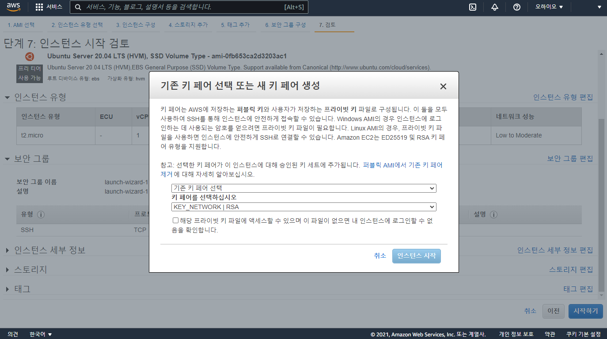Screen dimensions: 607x339
Task: Open the help question mark icon
Action: (517, 7)
